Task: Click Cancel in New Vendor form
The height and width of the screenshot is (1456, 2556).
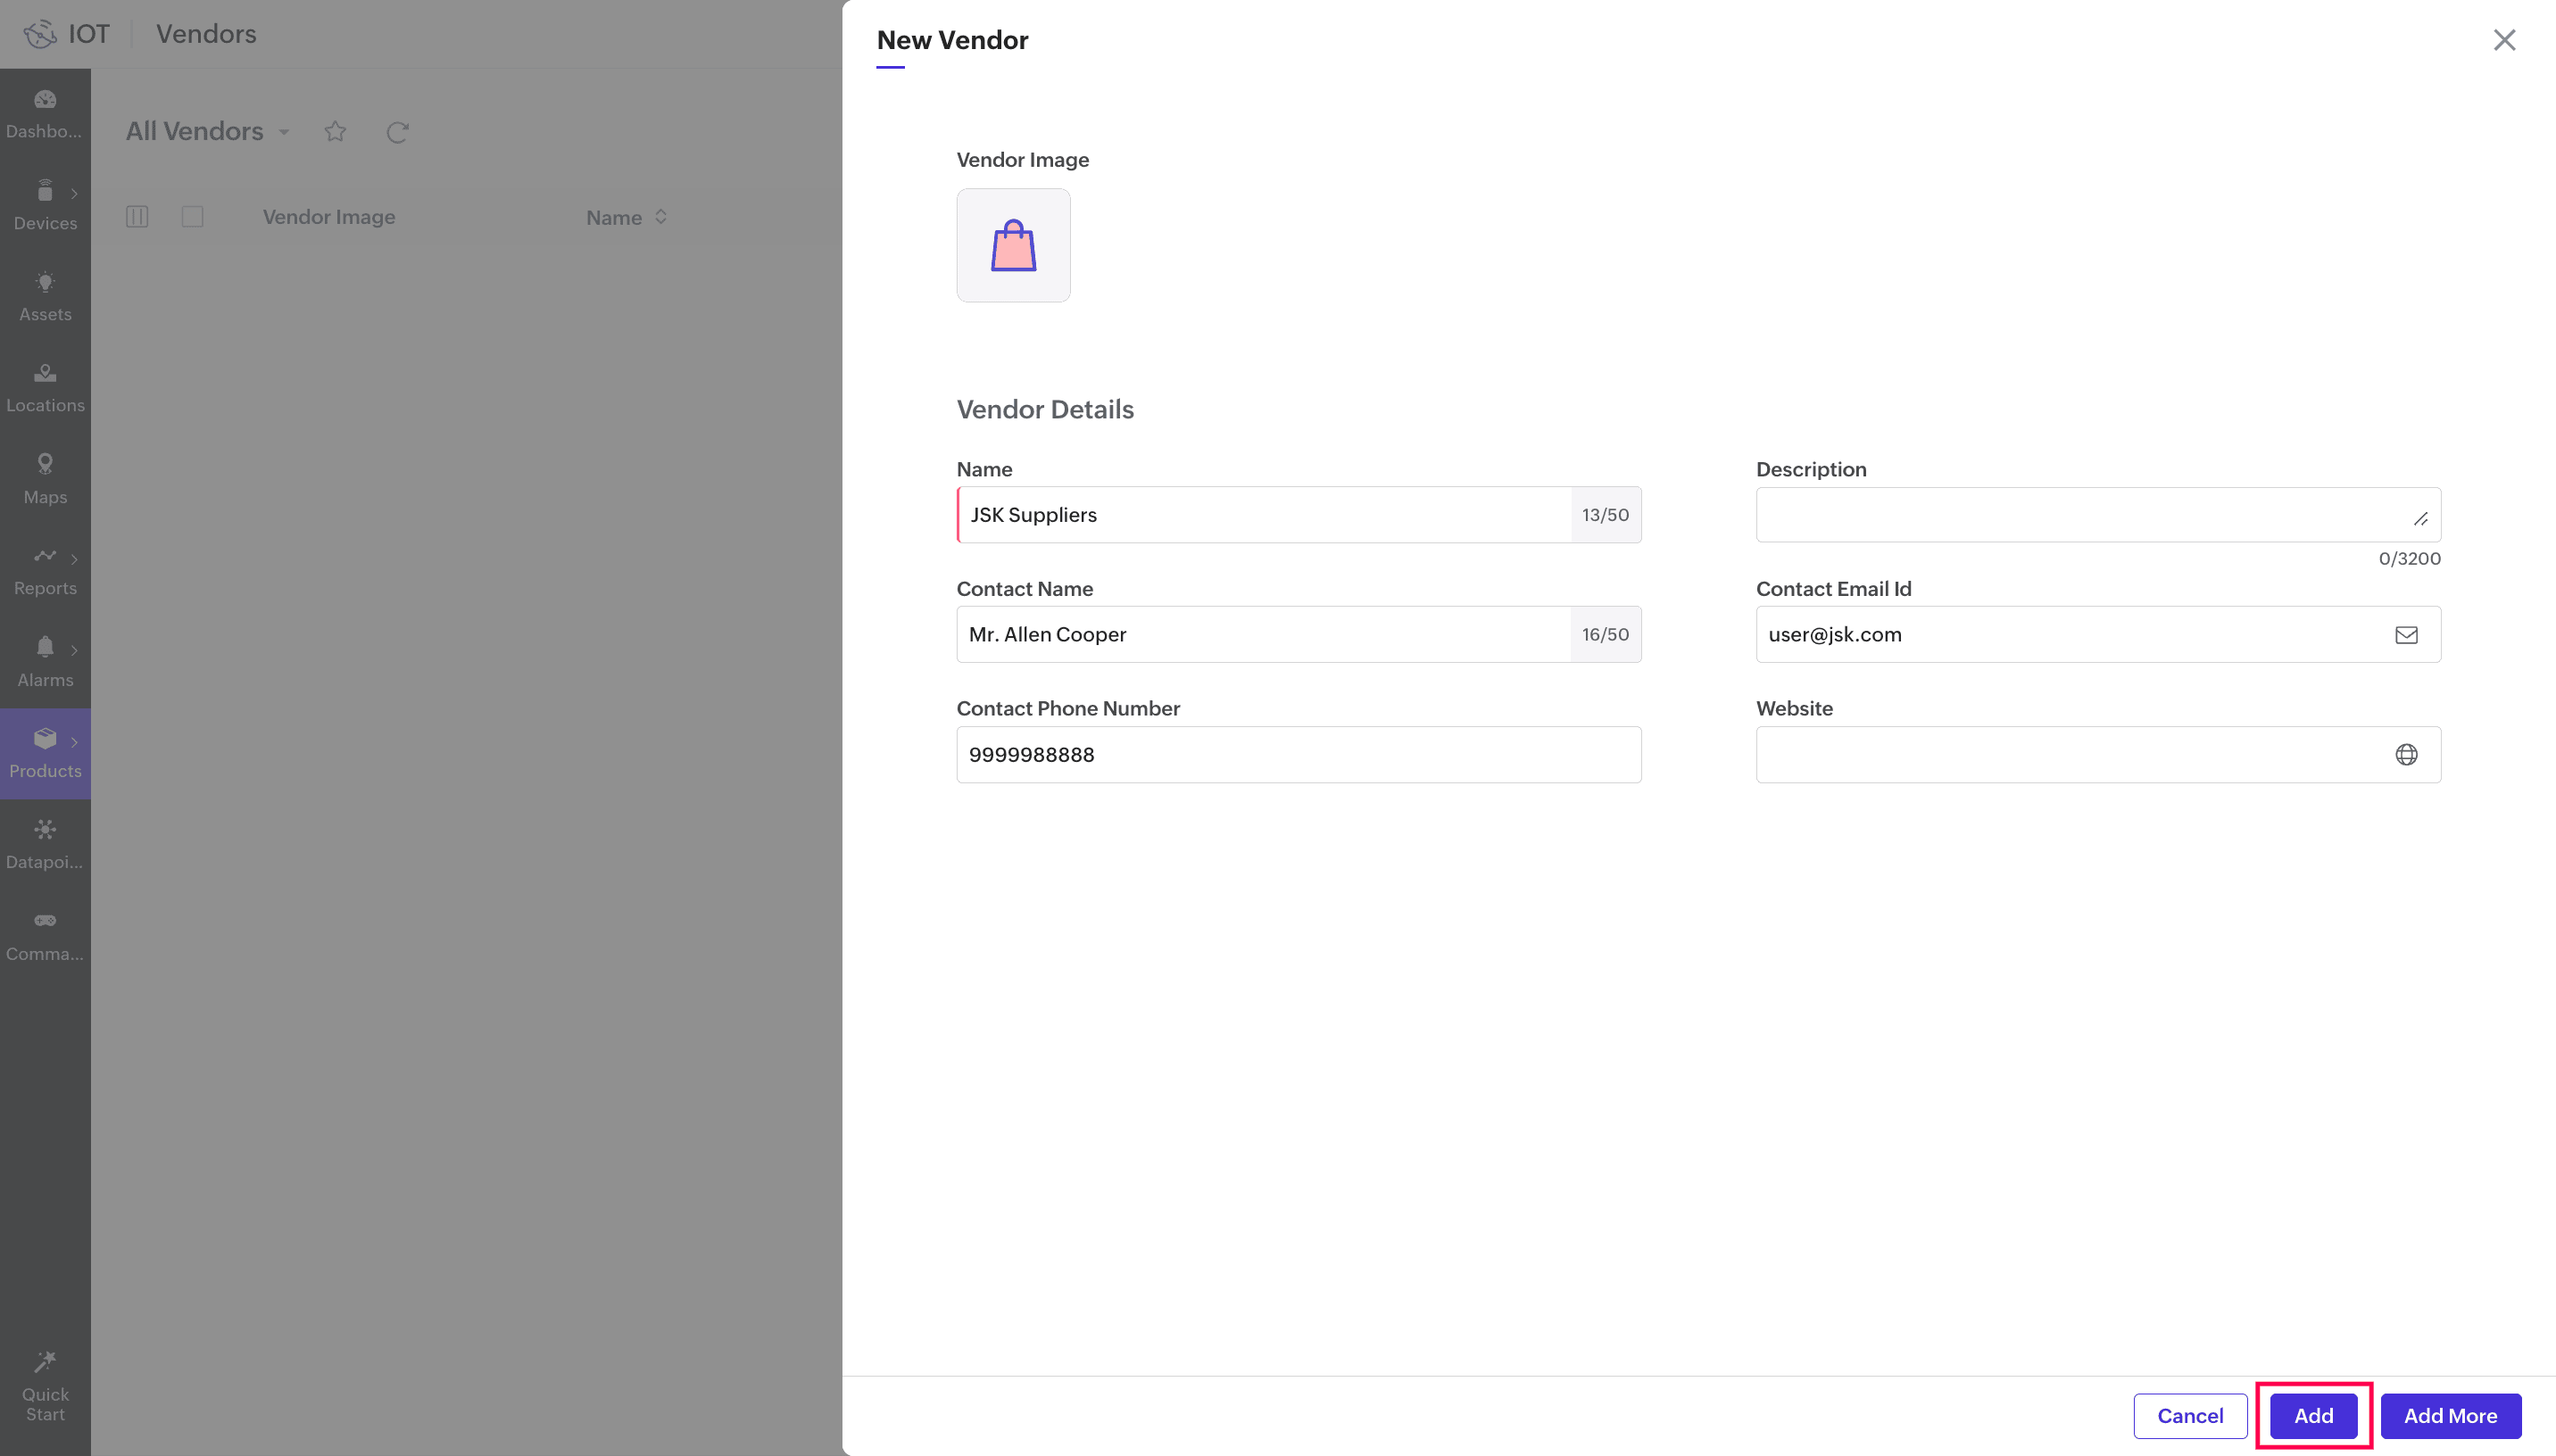Action: (x=2190, y=1415)
